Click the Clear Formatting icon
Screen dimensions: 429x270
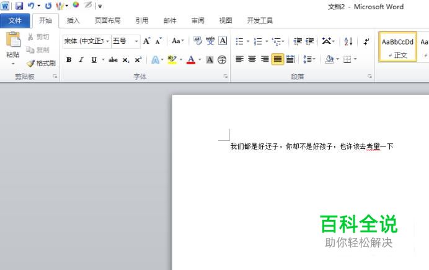pyautogui.click(x=198, y=41)
